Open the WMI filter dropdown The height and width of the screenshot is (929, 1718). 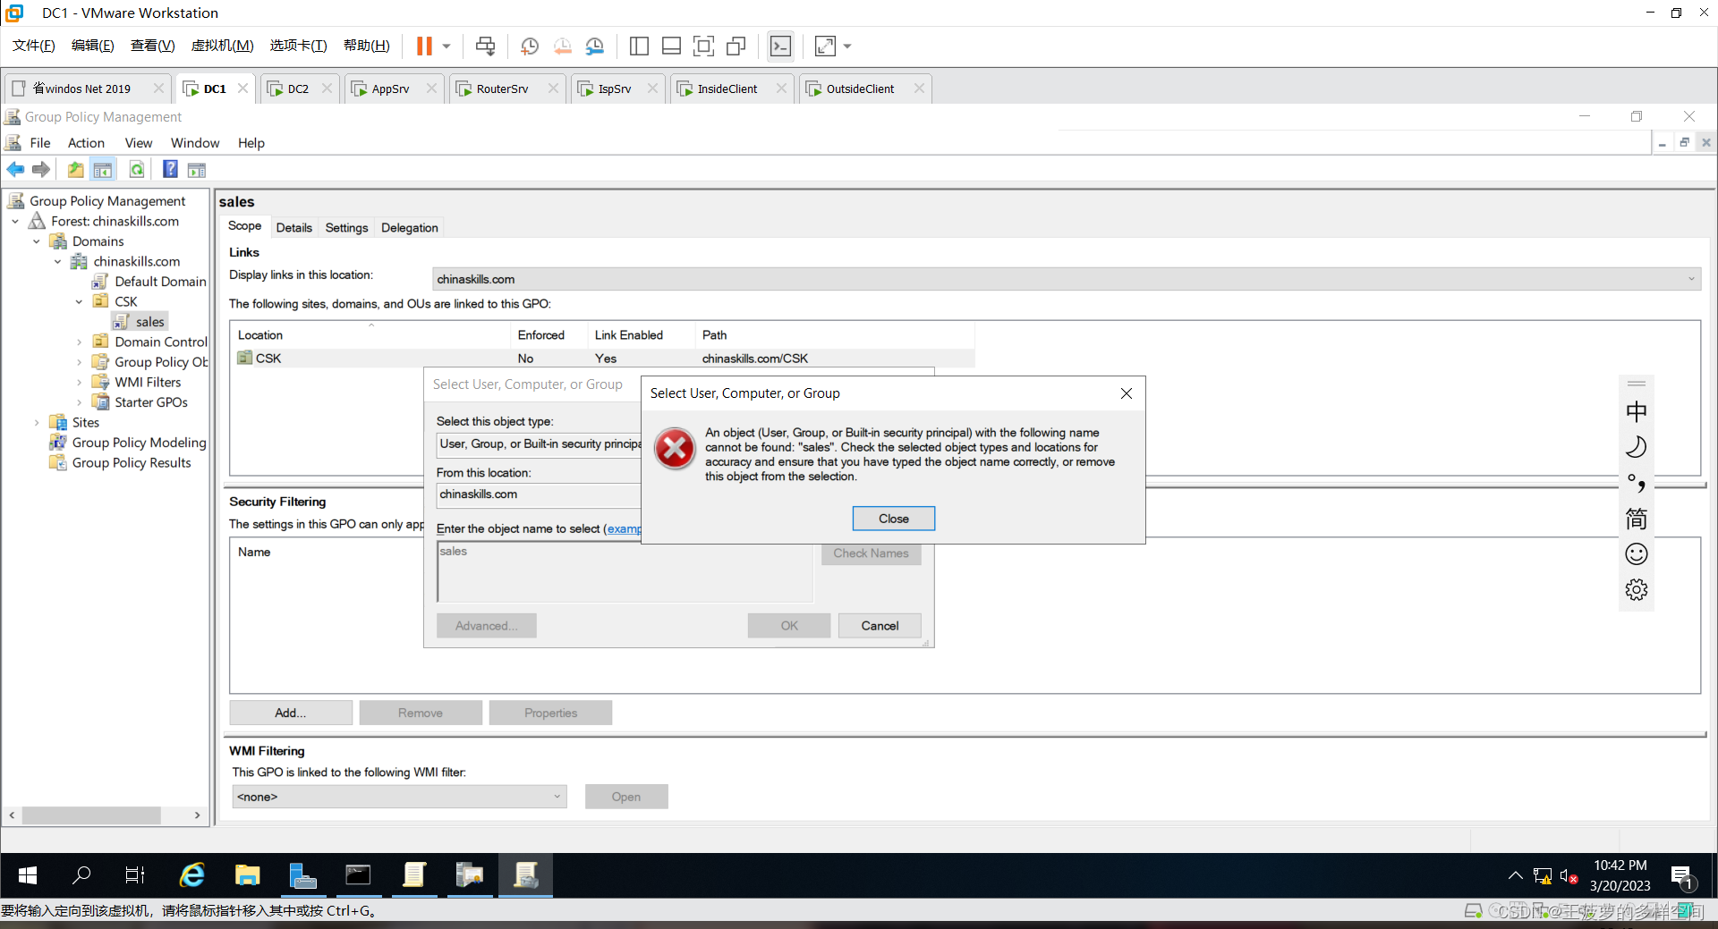[x=557, y=796]
